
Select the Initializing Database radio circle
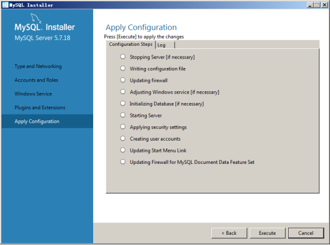[123, 103]
